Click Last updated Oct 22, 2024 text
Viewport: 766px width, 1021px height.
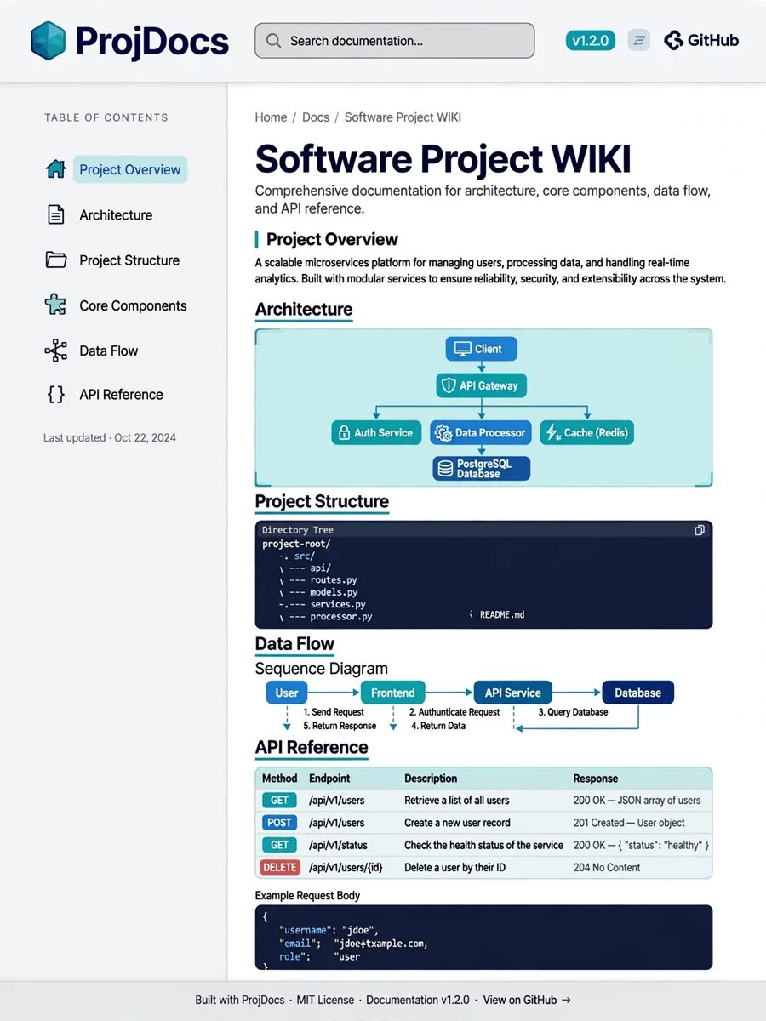(x=110, y=438)
